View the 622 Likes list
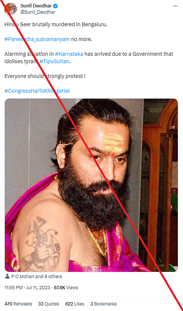 75,304
